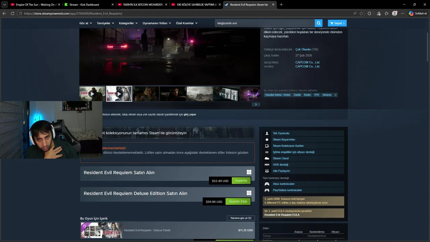430x242 pixels.
Task: Expand the Oynamanın Yolları menu
Action: pos(157,23)
